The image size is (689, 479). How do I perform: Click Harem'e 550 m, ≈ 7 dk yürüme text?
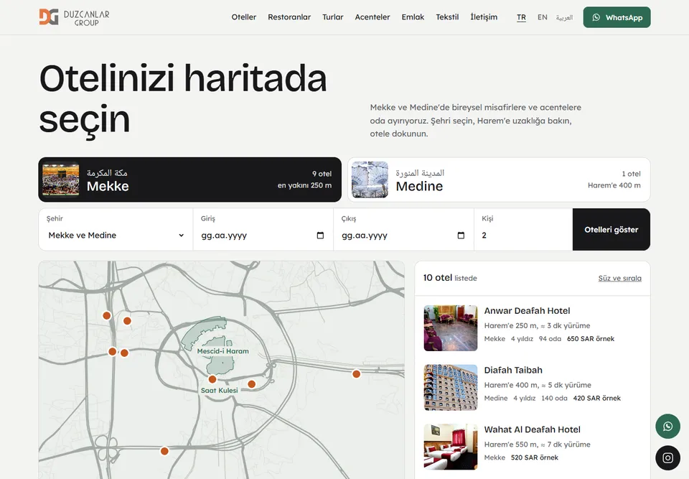click(x=537, y=445)
